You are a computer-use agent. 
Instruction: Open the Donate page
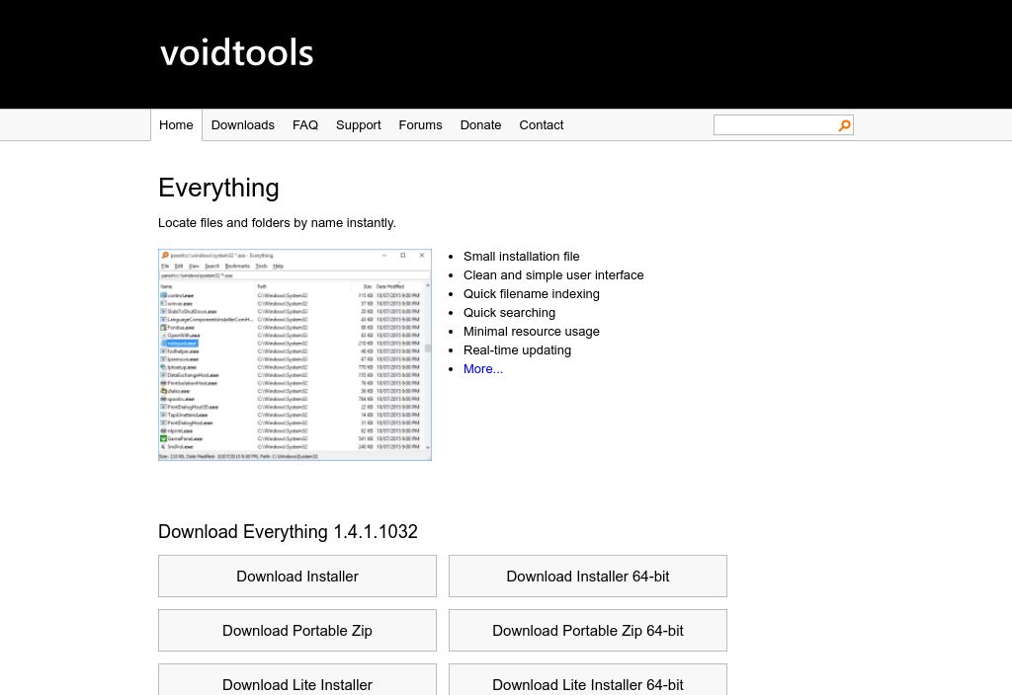tap(480, 125)
